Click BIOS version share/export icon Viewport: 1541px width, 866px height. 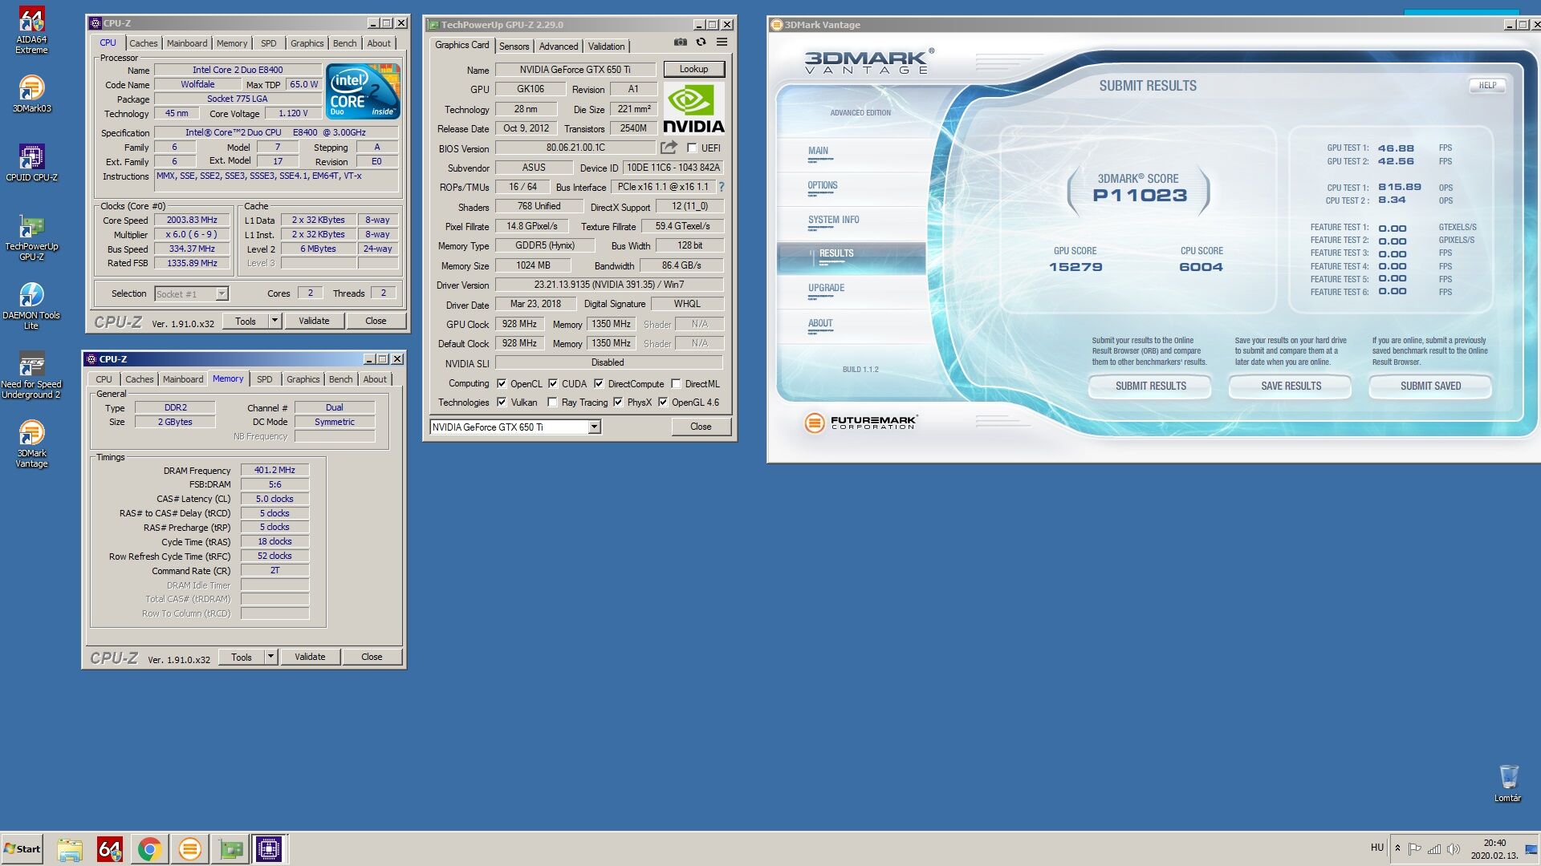(x=669, y=148)
